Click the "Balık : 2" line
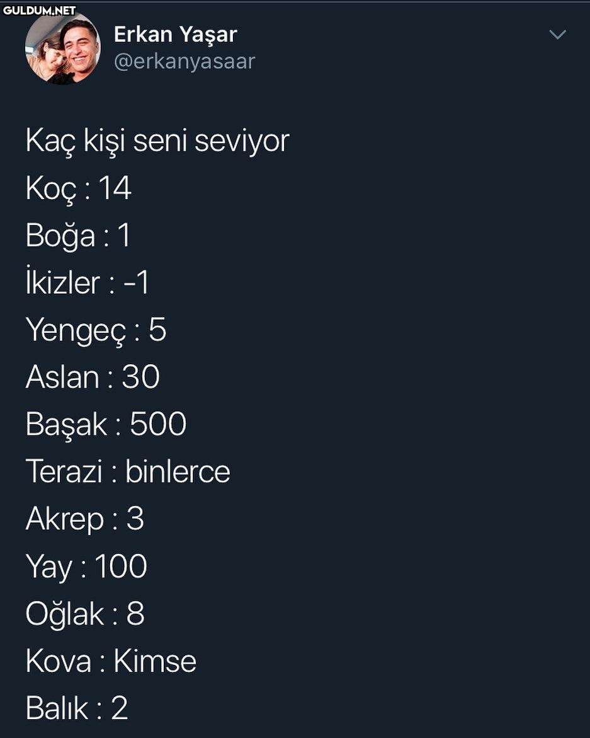The image size is (590, 738). tap(77, 708)
